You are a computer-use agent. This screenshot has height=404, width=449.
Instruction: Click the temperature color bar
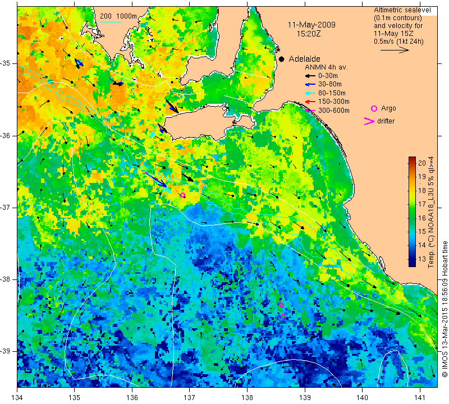tap(412, 212)
